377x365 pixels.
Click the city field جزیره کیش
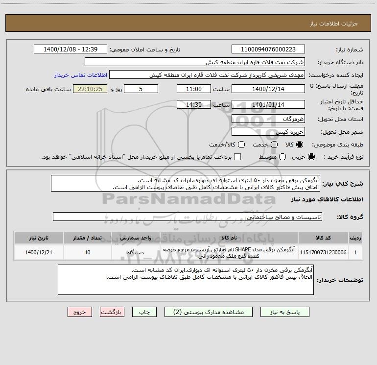pyautogui.click(x=268, y=132)
